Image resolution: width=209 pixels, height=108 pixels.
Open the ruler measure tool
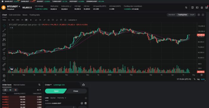4,65
